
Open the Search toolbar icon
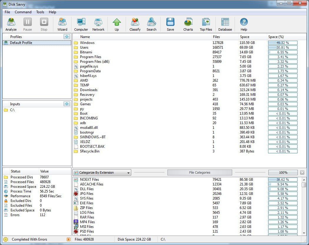(x=151, y=24)
